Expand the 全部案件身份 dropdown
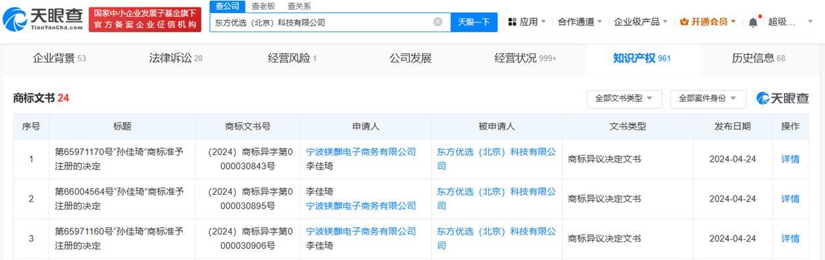 (x=708, y=98)
